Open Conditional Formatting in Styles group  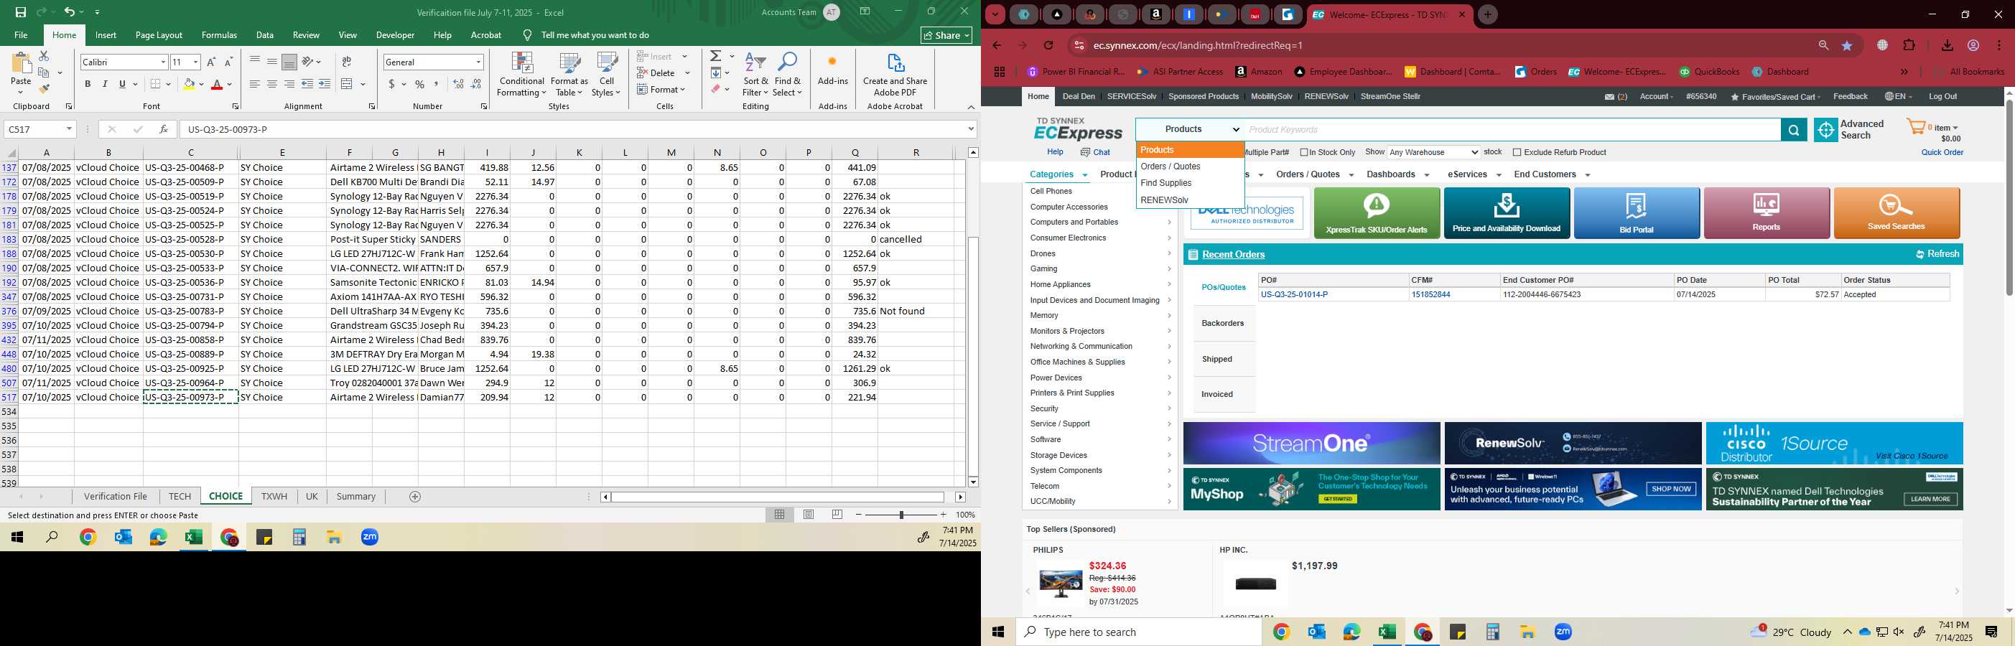(x=522, y=75)
